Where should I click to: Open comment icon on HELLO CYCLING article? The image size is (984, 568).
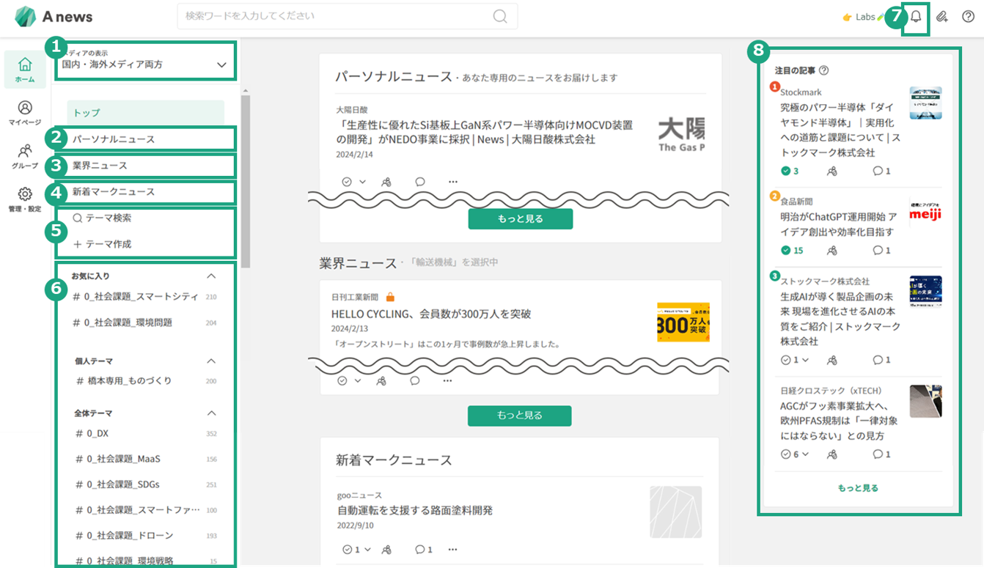pyautogui.click(x=415, y=380)
